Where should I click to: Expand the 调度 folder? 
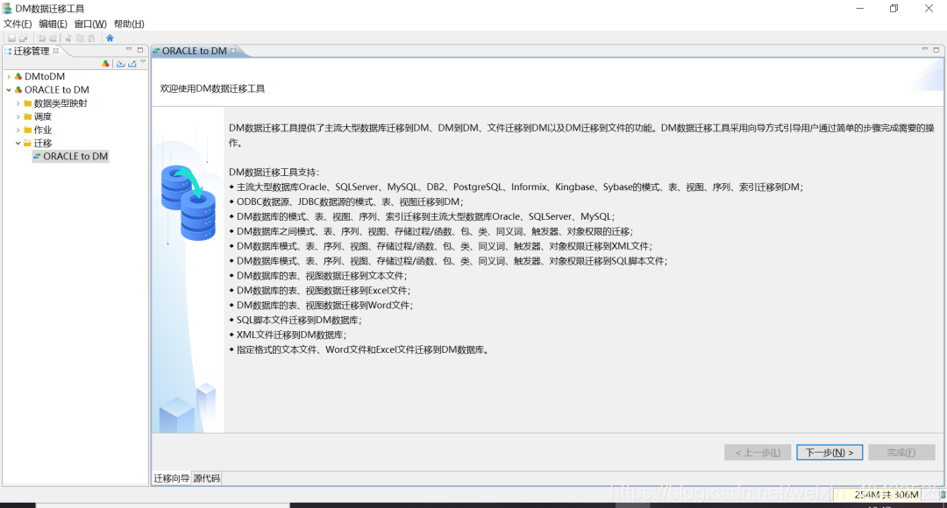coord(18,116)
